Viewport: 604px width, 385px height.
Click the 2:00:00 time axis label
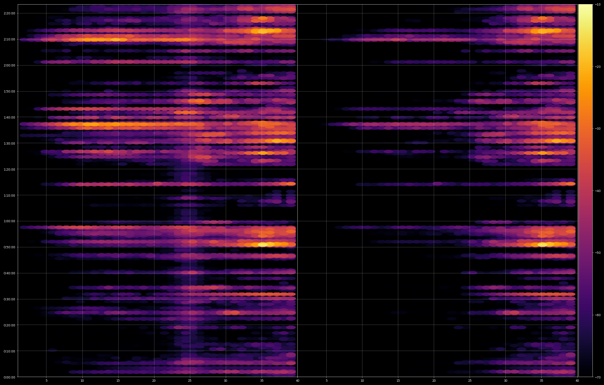pos(10,65)
